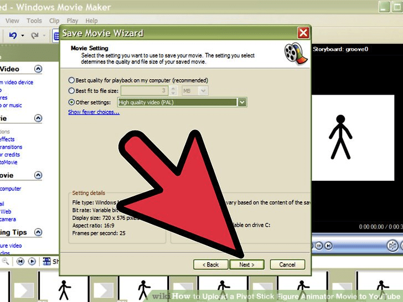Click the split clip icon in monitor

392,246
